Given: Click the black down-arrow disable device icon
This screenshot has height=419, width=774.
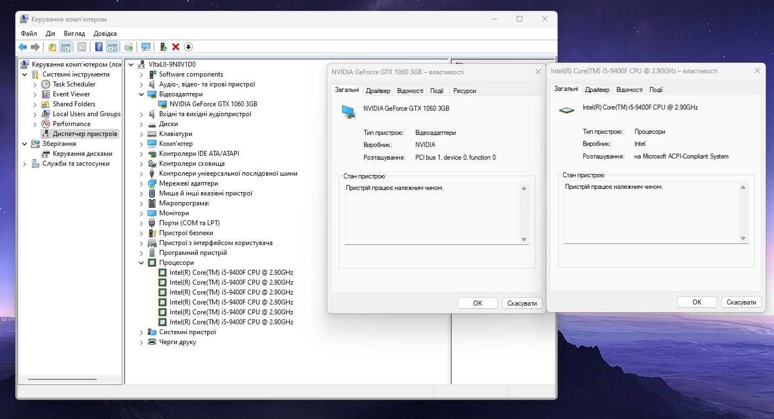Looking at the screenshot, I should point(188,47).
